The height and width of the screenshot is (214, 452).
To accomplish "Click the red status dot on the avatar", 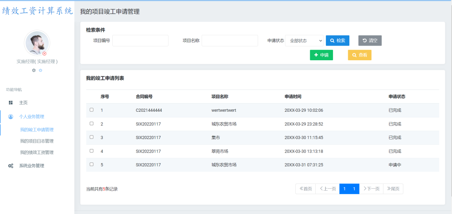I will coord(44,53).
